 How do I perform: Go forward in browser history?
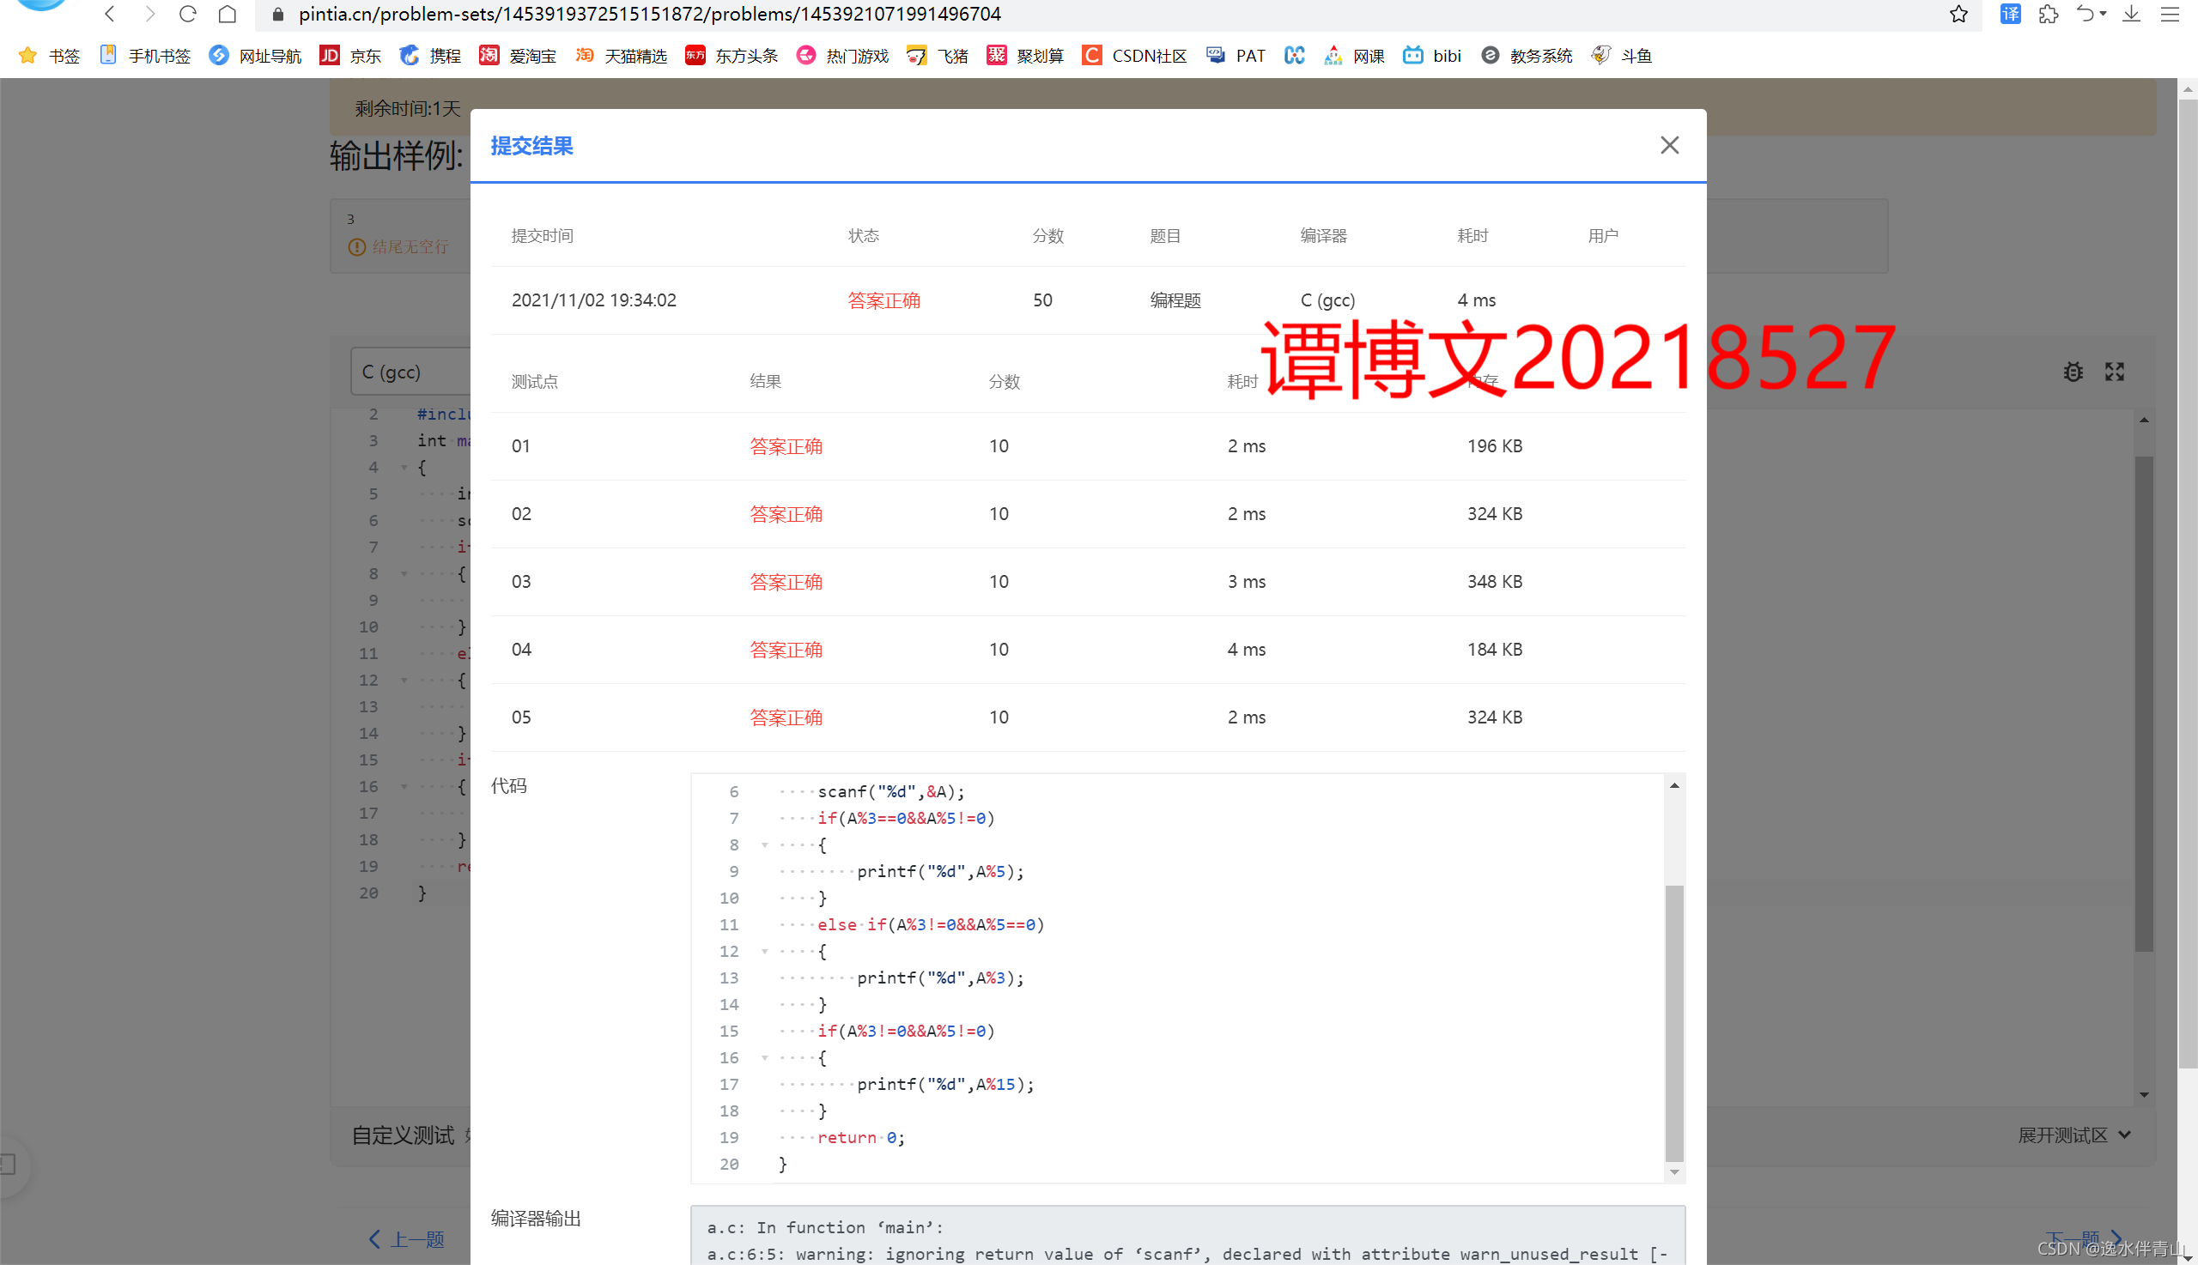click(x=149, y=14)
